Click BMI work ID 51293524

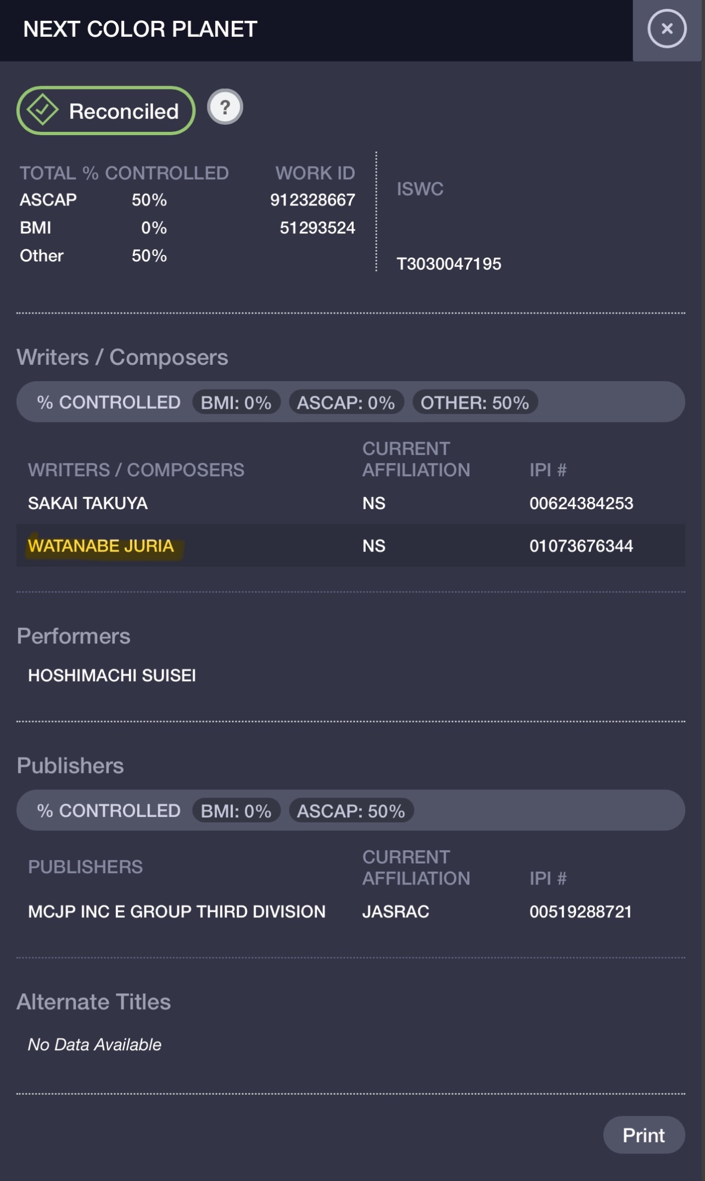click(317, 228)
